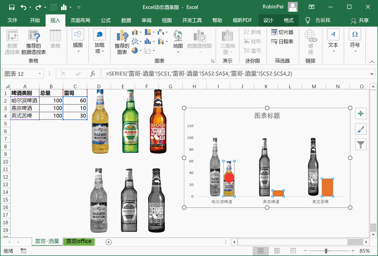Insert column sparkline 柱形
The width and height of the screenshot is (378, 256).
coord(252,42)
